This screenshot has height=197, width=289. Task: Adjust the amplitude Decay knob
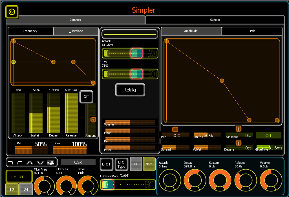[x=195, y=180]
